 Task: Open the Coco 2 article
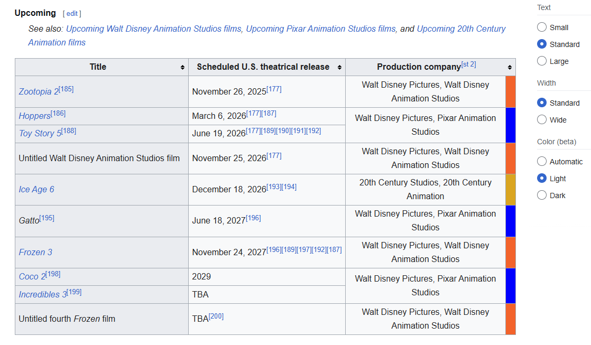[32, 277]
